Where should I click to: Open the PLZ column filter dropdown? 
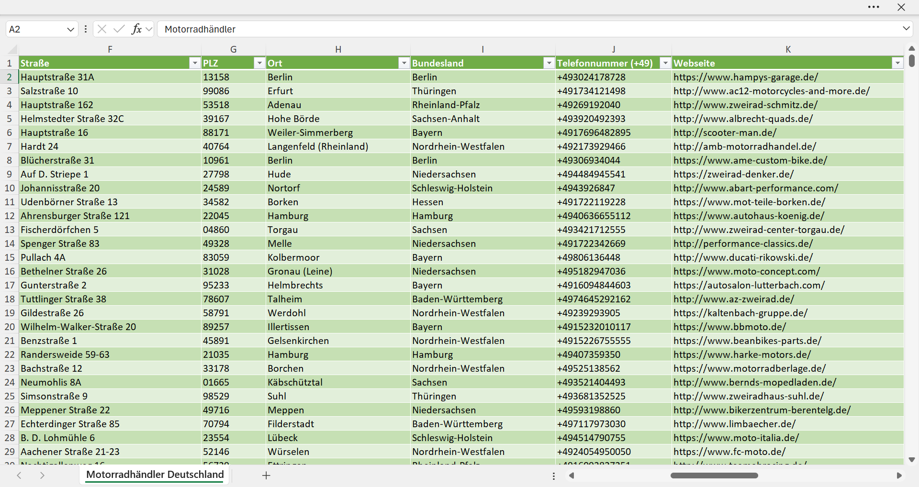coord(259,63)
